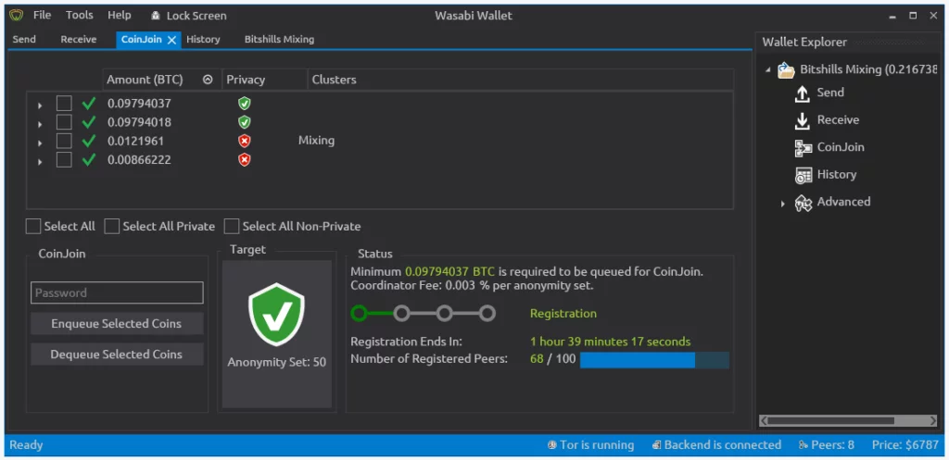Enable the Select All Non-Private checkbox
This screenshot has height=460, width=949.
[x=232, y=227]
